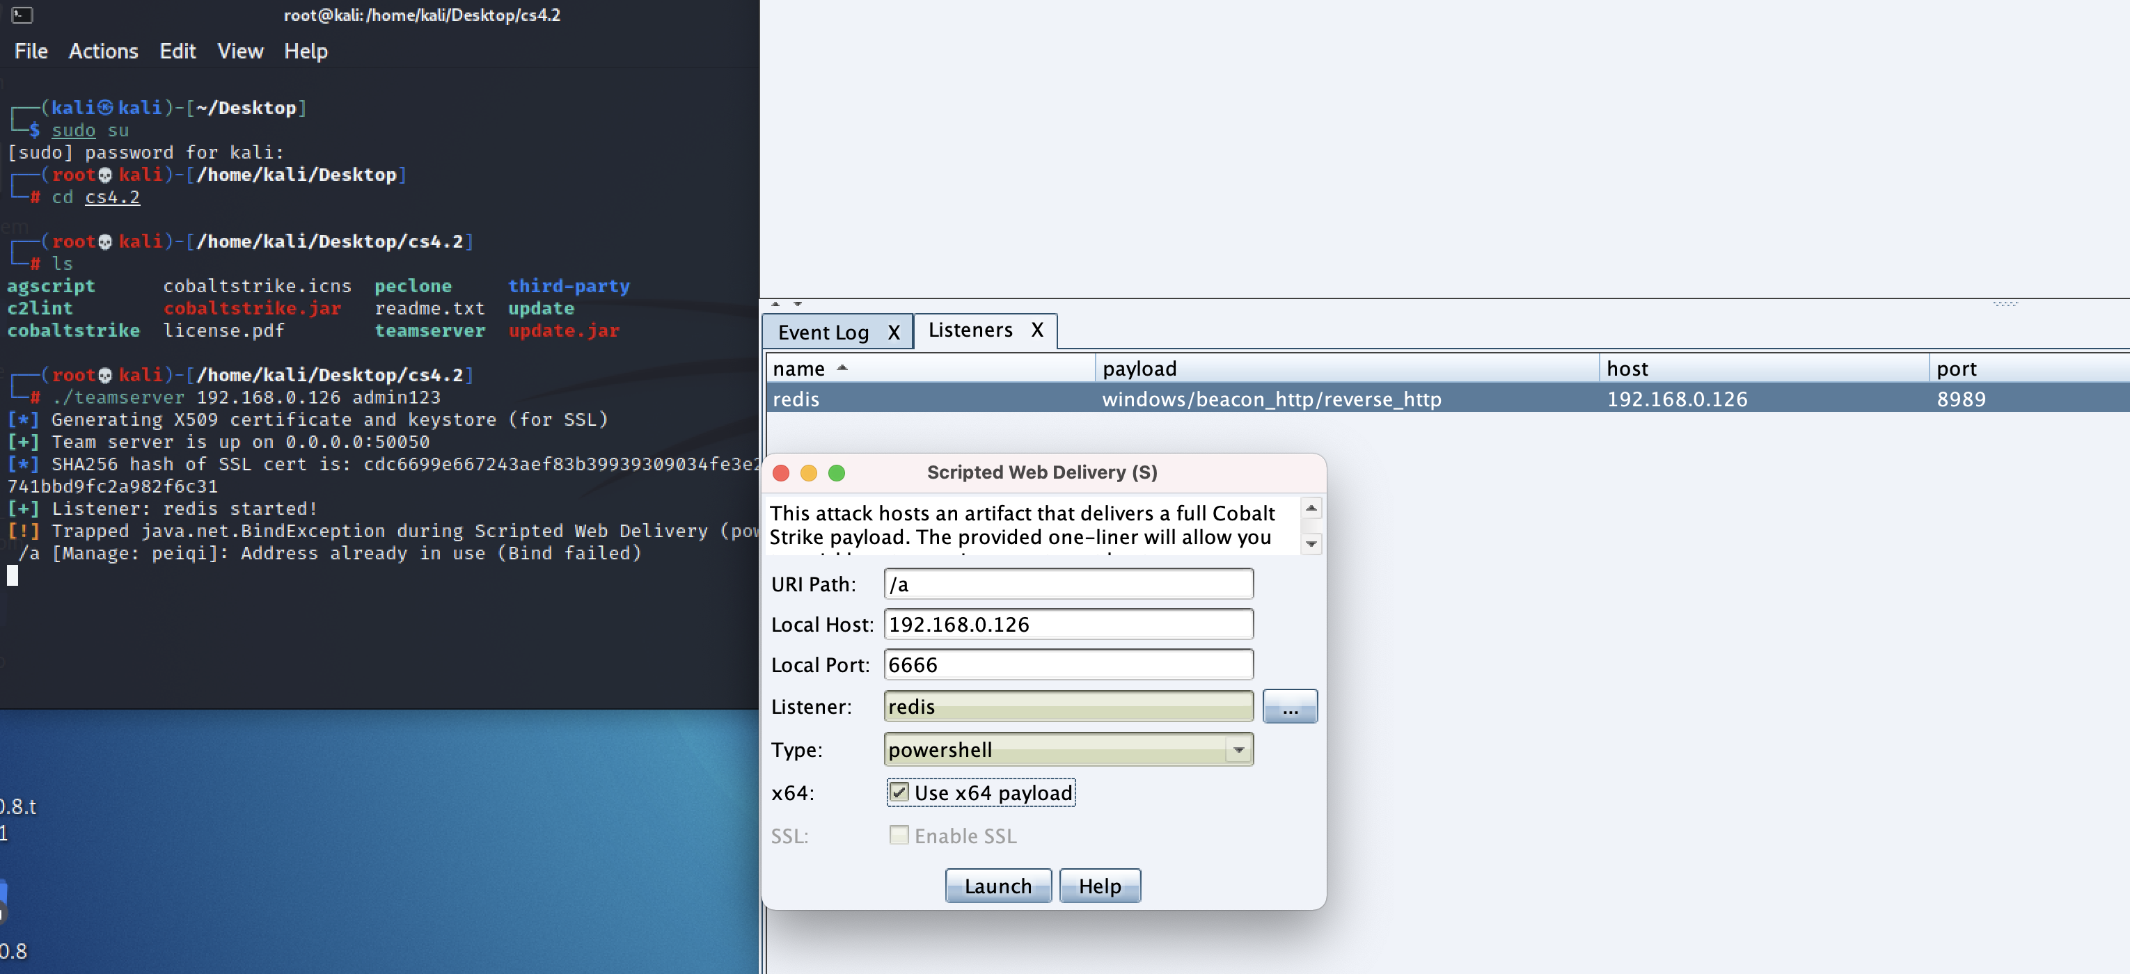Screen dimensions: 2130x974
Task: Open the Actions menu in the terminal
Action: point(103,51)
